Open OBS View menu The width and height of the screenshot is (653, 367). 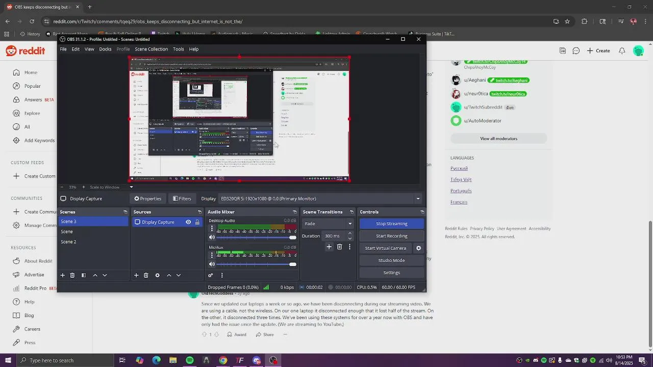(89, 49)
